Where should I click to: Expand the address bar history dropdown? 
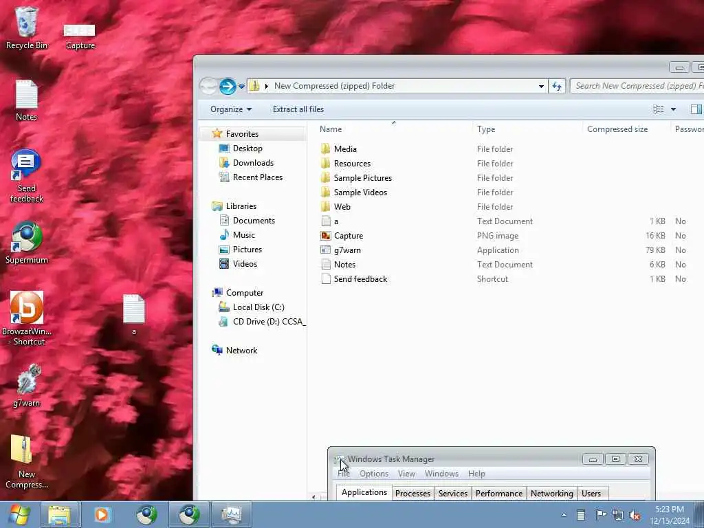coord(541,86)
